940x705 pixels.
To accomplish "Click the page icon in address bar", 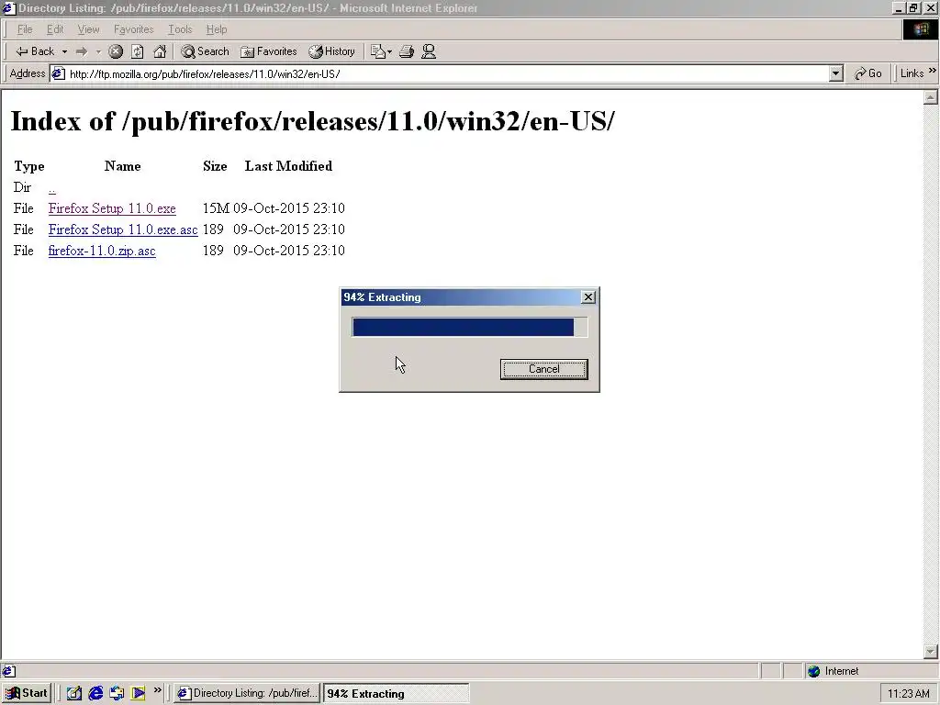I will tap(58, 73).
